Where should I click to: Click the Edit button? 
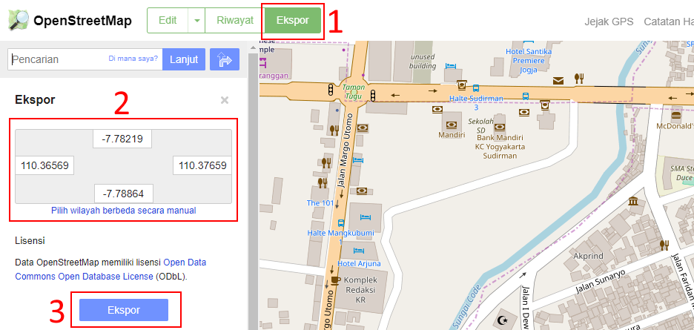click(x=168, y=20)
